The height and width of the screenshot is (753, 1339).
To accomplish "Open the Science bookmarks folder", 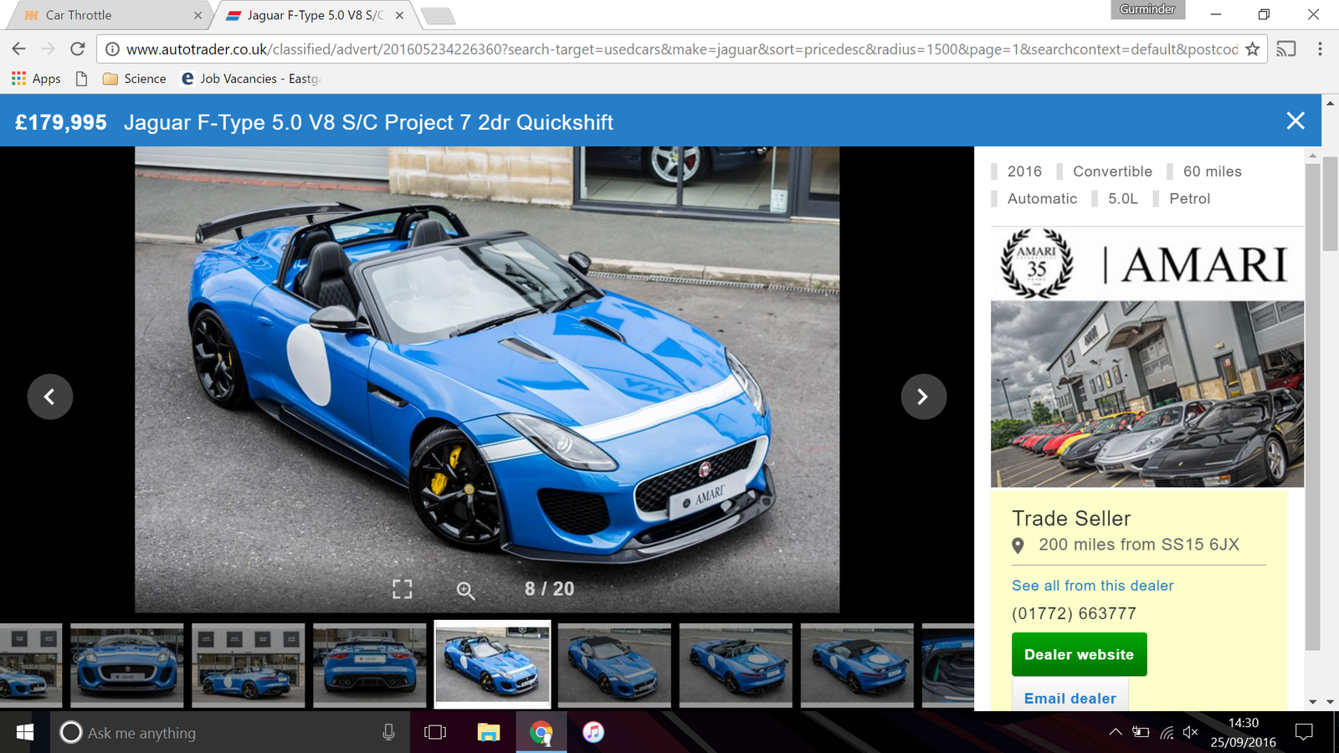I will [135, 79].
